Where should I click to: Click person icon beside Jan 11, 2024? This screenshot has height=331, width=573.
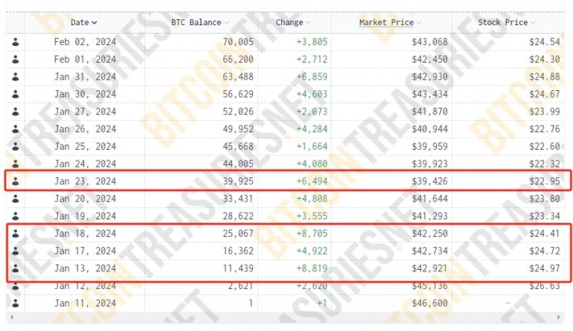coord(15,303)
